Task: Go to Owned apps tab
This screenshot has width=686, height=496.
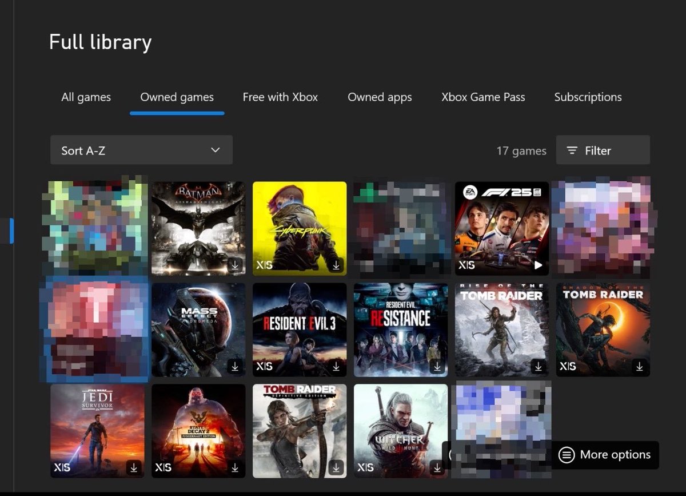Action: pyautogui.click(x=380, y=97)
